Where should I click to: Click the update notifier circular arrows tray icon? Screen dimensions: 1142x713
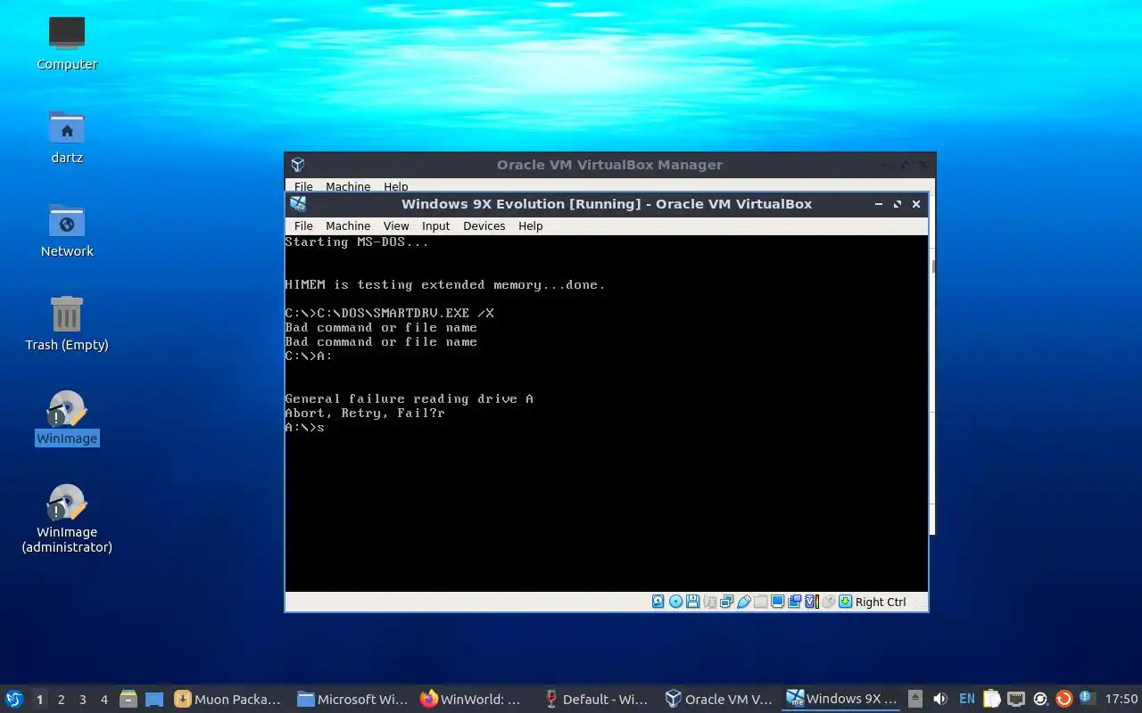click(1039, 700)
